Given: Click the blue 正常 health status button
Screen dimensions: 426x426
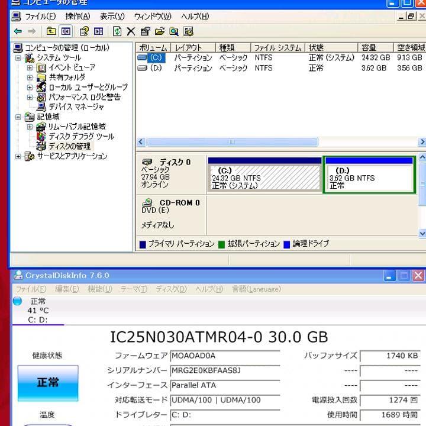Looking at the screenshot, I should (48, 383).
